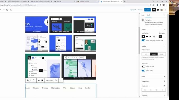This screenshot has height=100, width=179.
Task: Select the Site Editor beta gallery image
Action: click(37, 25)
